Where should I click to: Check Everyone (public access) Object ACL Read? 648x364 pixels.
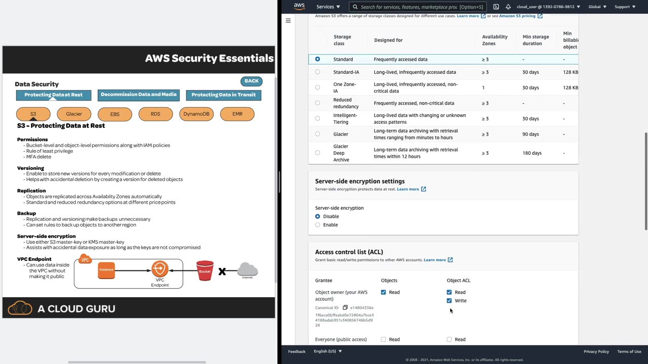(x=449, y=339)
